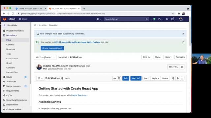
Task: Open raw file icon
Action: (177, 78)
